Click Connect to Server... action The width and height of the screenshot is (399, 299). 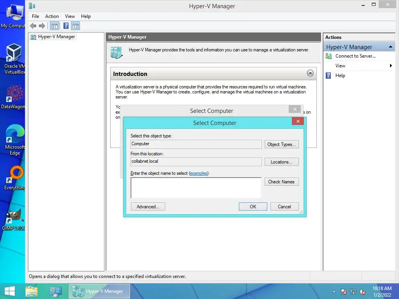[355, 56]
